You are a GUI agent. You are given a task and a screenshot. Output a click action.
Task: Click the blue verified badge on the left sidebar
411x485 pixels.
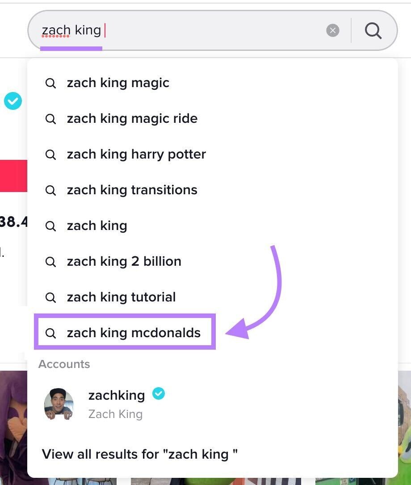[13, 101]
